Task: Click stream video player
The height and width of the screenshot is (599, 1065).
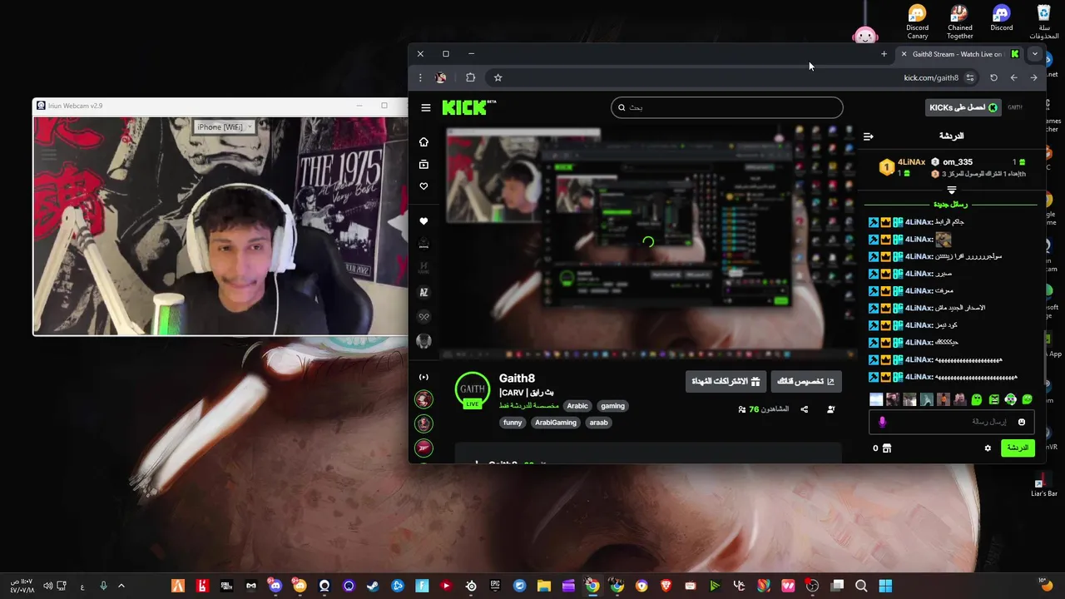Action: point(647,242)
